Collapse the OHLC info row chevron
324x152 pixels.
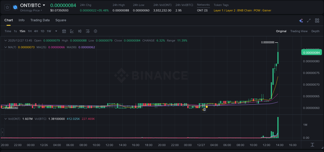click(5, 40)
